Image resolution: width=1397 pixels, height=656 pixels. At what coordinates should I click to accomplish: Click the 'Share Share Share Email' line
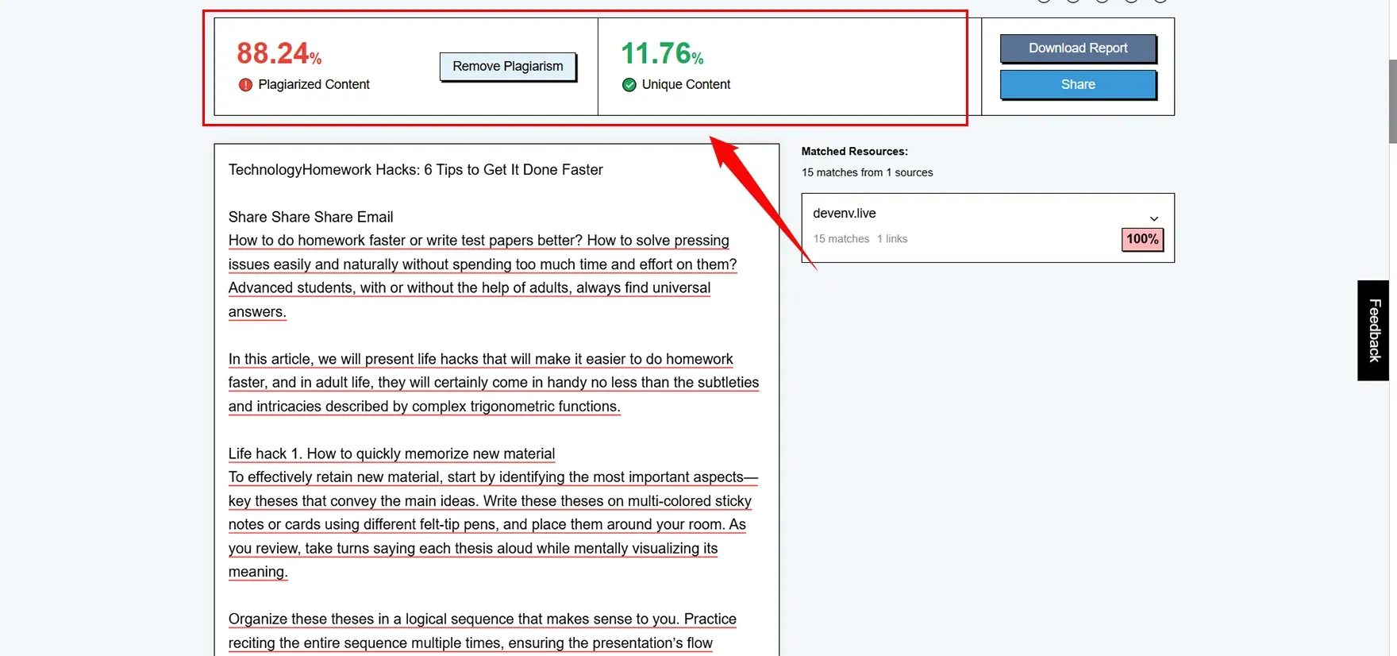311,218
